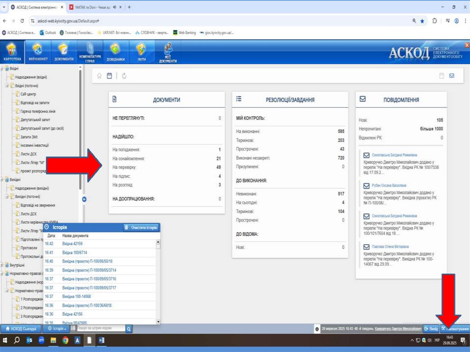Select the Відповіді на звернення folder
Image resolution: width=470 pixels, height=352 pixels.
pos(38,206)
